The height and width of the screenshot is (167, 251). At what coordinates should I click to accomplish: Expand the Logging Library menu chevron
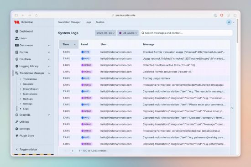pyautogui.click(x=49, y=66)
